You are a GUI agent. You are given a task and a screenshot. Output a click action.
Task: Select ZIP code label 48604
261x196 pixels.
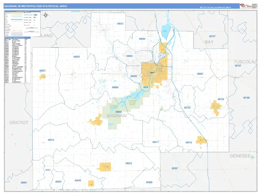pos(142,39)
